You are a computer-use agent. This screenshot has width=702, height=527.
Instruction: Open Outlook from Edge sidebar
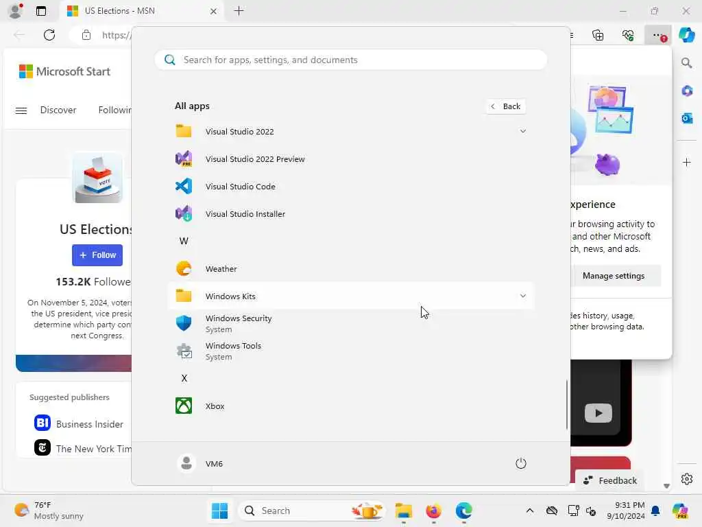pos(687,118)
